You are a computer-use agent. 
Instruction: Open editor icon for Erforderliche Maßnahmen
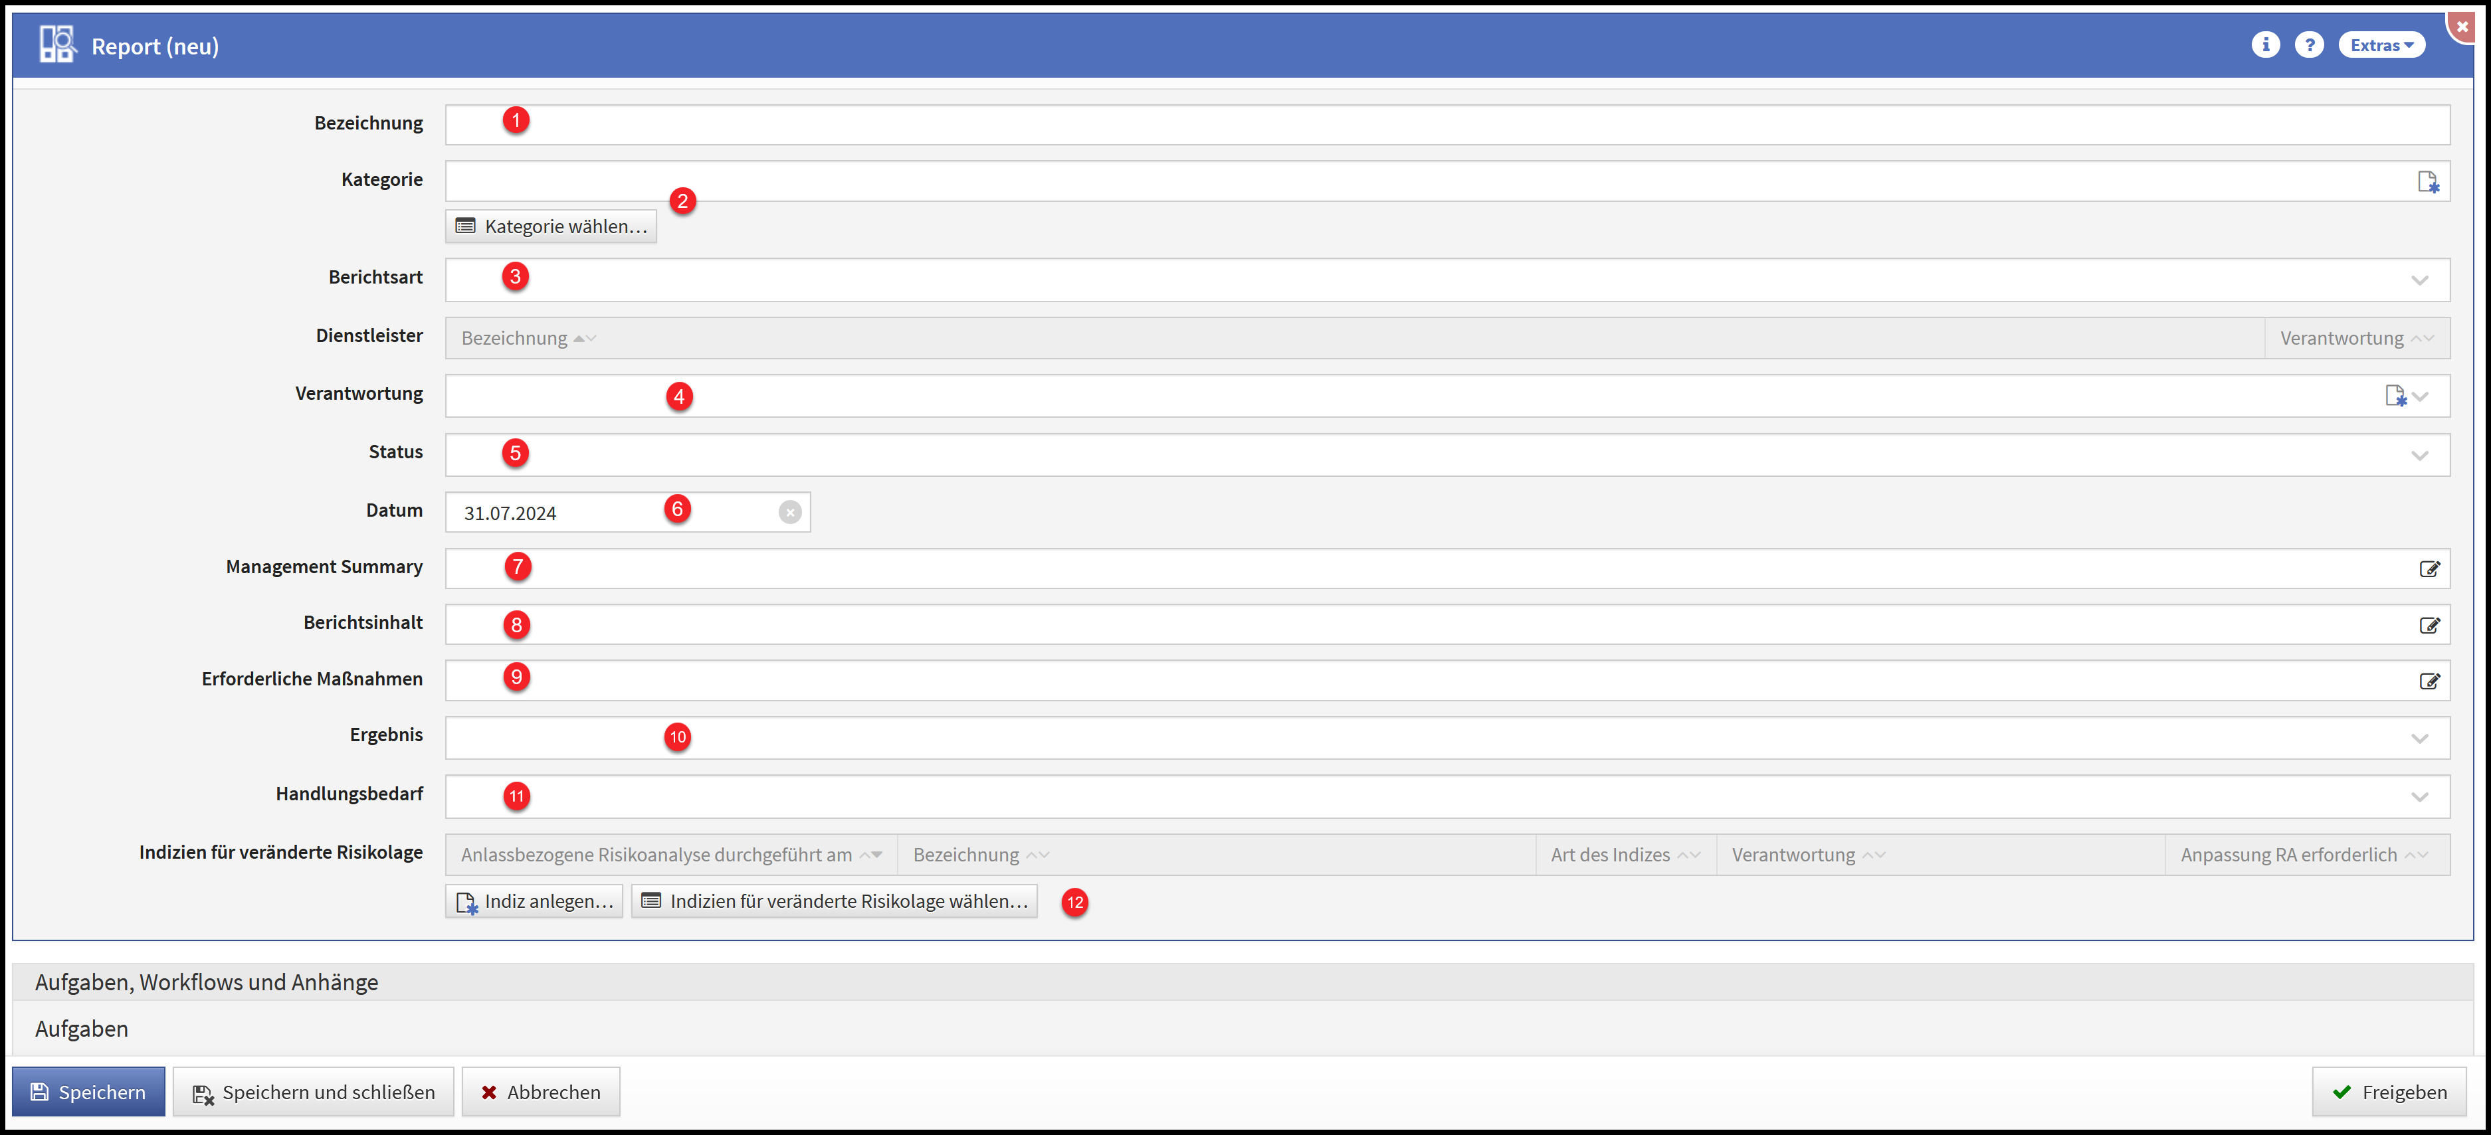tap(2429, 681)
